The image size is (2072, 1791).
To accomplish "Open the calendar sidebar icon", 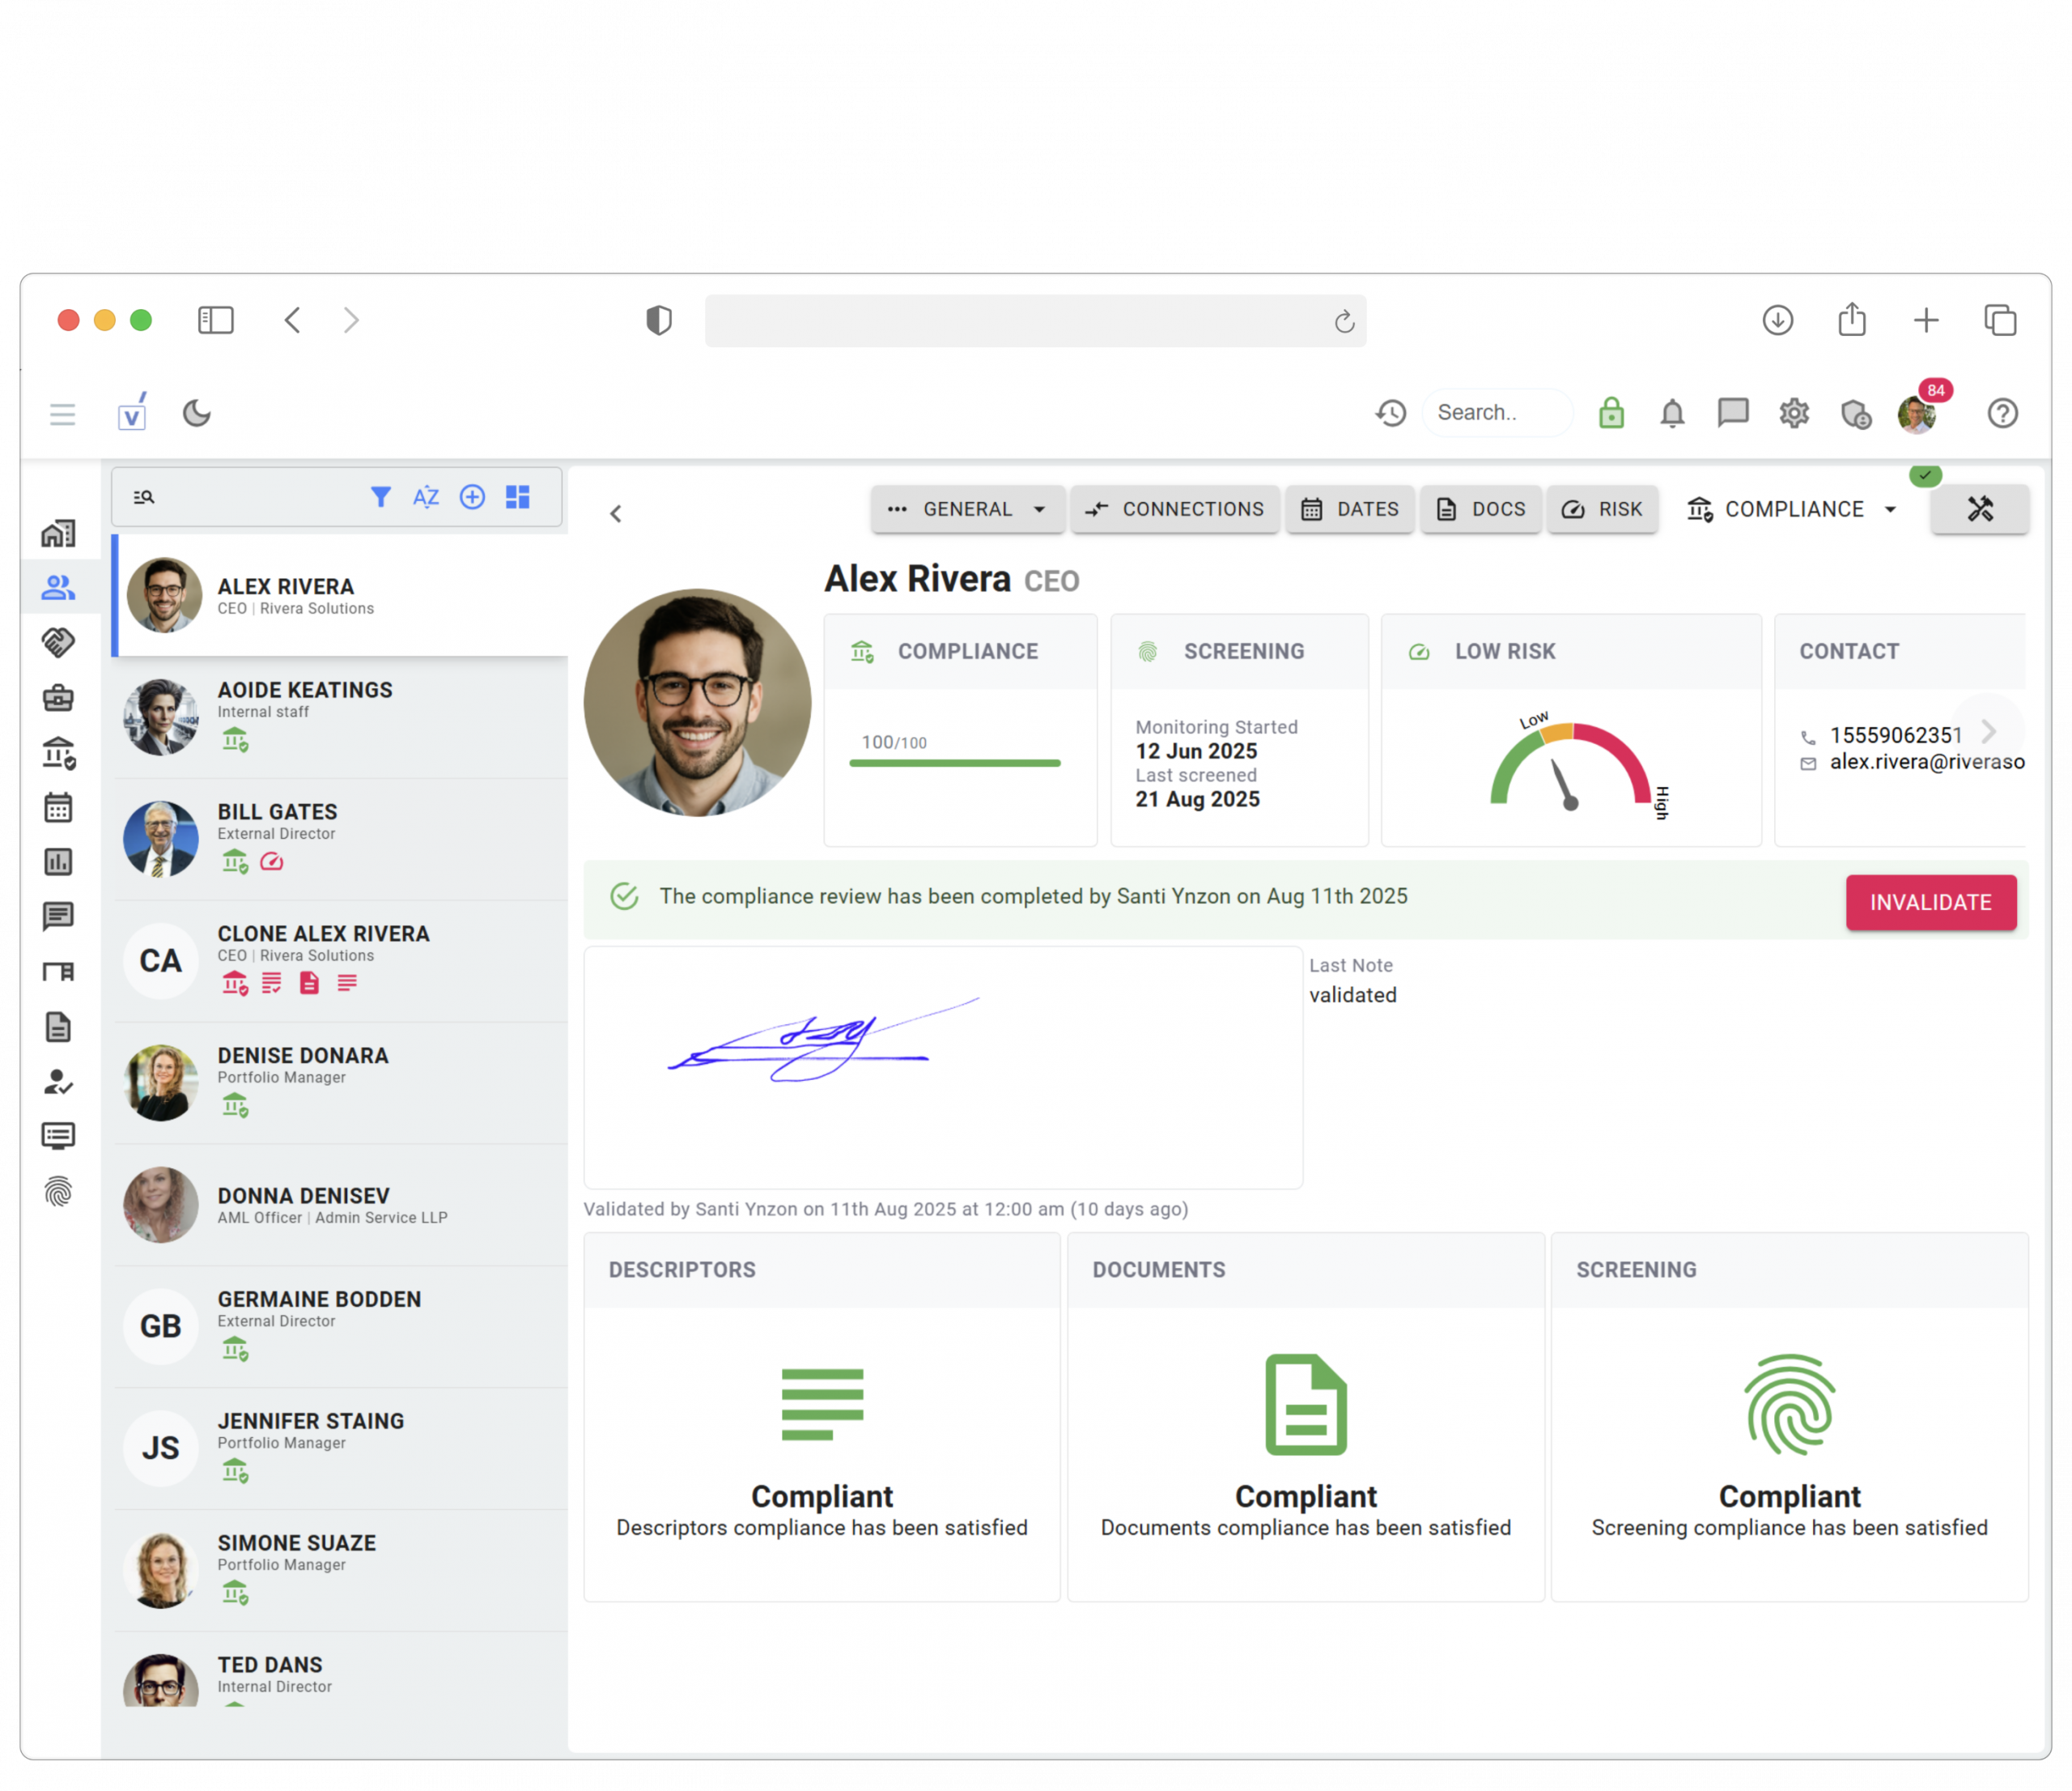I will pyautogui.click(x=58, y=807).
